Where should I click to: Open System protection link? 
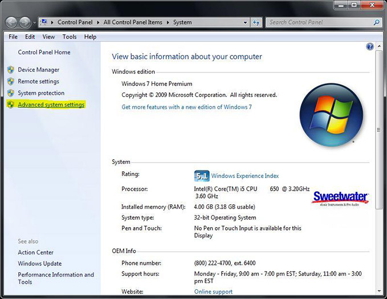pos(41,93)
